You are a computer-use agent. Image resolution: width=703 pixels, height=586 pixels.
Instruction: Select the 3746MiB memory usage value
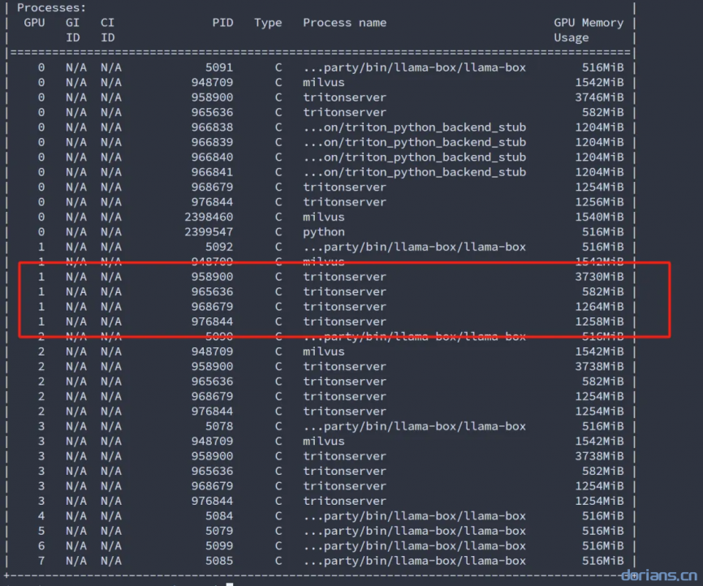tap(599, 97)
